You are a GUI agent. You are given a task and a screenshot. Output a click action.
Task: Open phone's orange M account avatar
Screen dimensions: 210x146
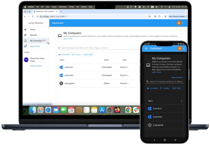tap(180, 48)
